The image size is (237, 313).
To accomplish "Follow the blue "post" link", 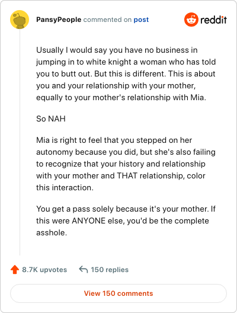I will pyautogui.click(x=141, y=20).
